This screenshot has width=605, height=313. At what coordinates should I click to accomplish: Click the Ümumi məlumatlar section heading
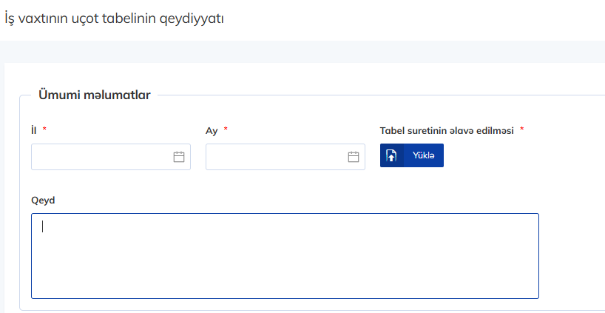(x=95, y=95)
